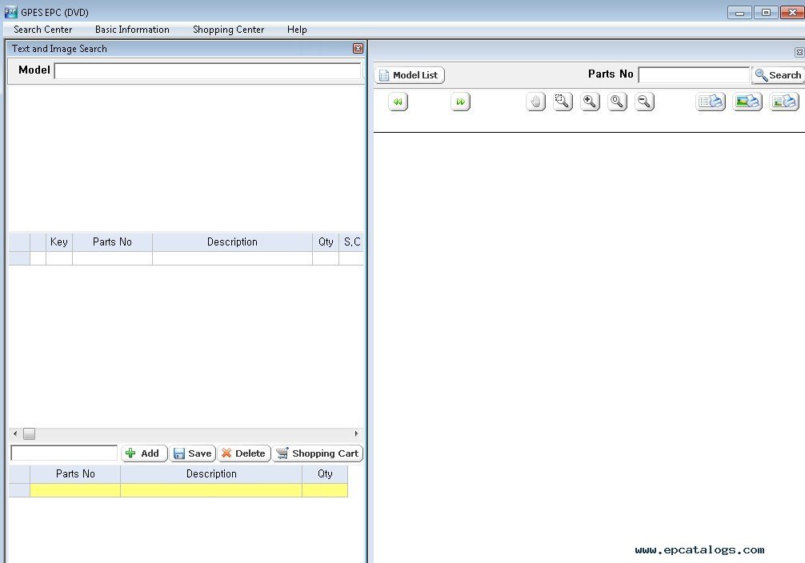Click the reset zoom magnifier icon
The image size is (805, 563).
tap(618, 102)
